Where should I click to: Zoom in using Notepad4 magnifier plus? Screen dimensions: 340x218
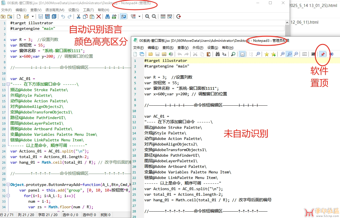pyautogui.click(x=147, y=16)
